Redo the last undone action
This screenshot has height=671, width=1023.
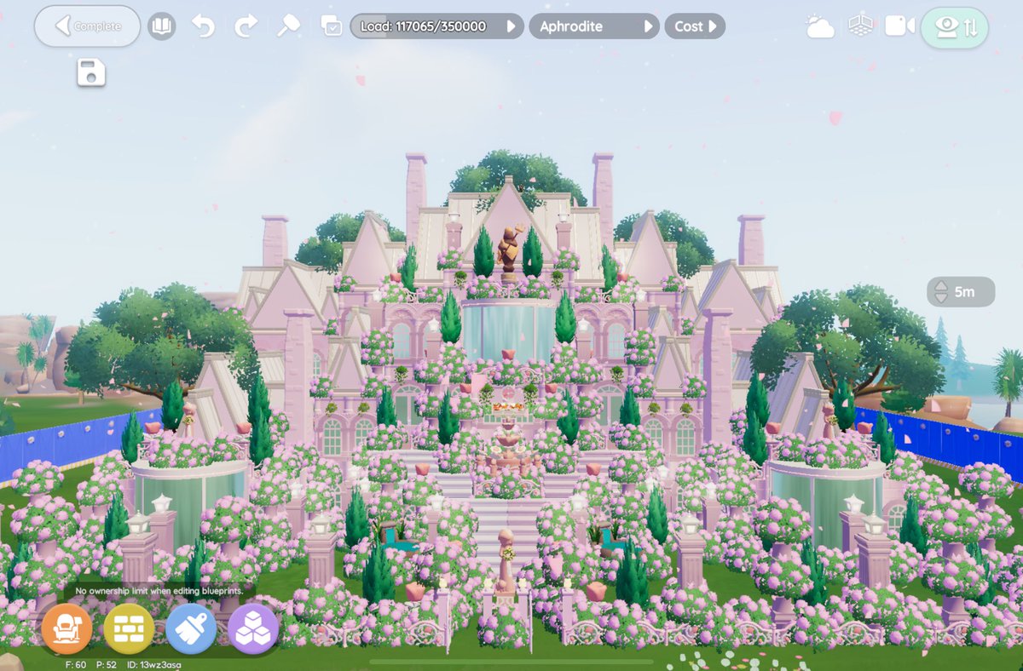point(246,26)
